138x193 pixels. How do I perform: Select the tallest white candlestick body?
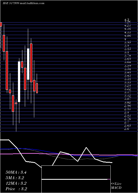click(x=19, y=82)
